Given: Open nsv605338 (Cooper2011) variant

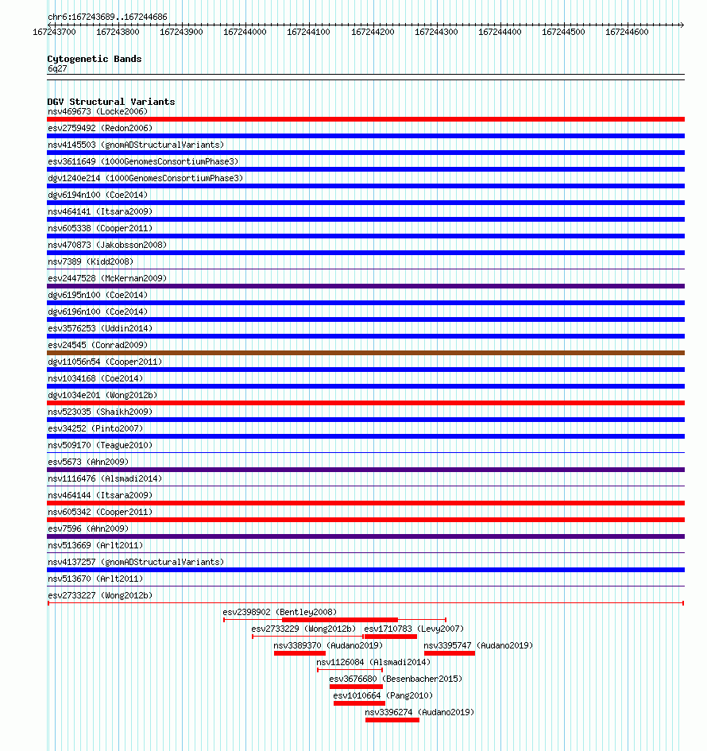Looking at the screenshot, I should (100, 228).
